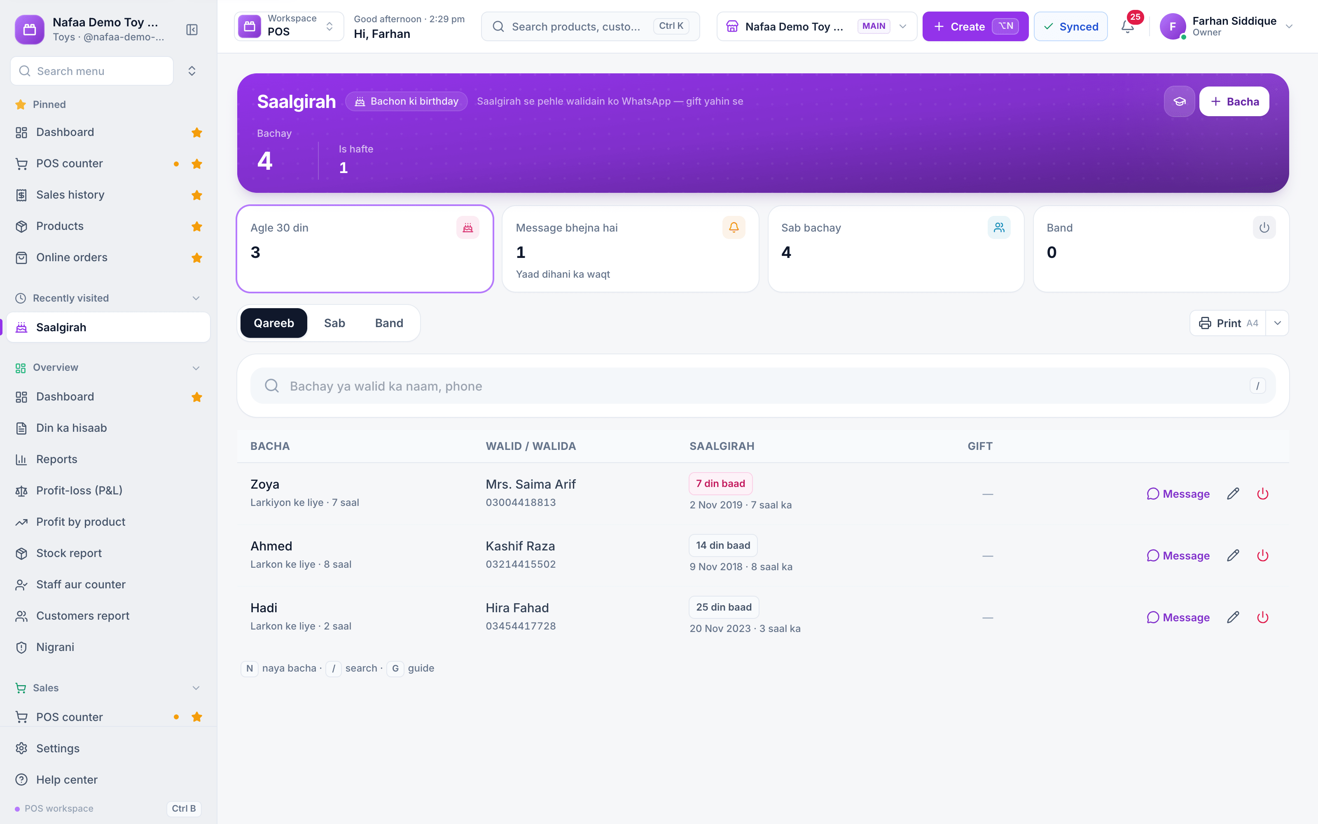Add a new child with + Bacha

click(x=1234, y=101)
